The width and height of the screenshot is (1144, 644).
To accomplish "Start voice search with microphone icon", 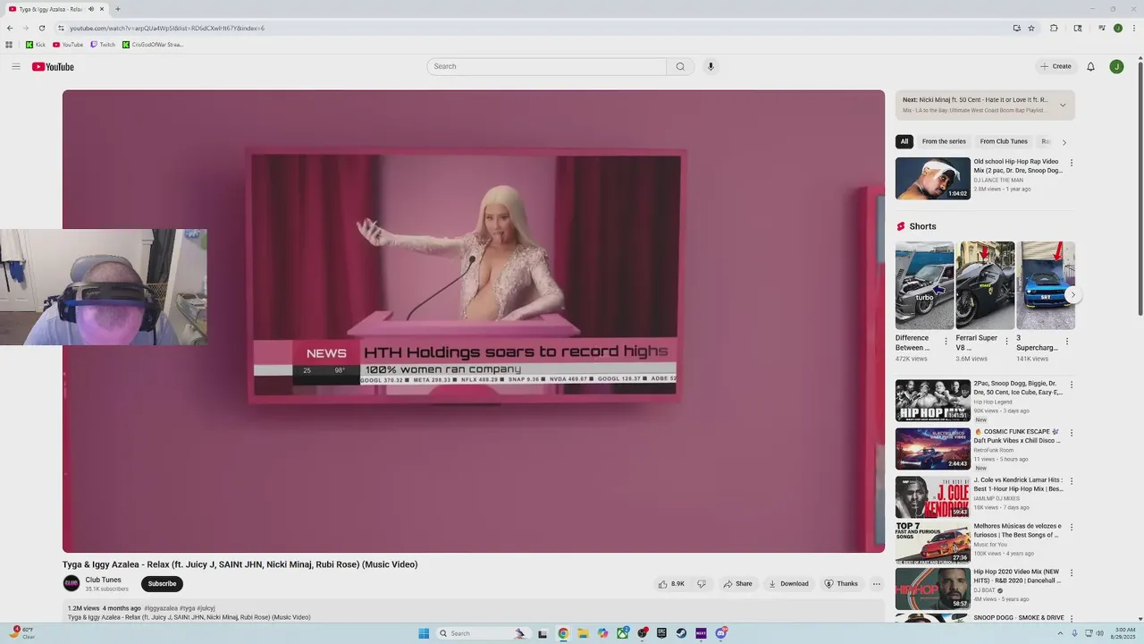I will point(711,66).
